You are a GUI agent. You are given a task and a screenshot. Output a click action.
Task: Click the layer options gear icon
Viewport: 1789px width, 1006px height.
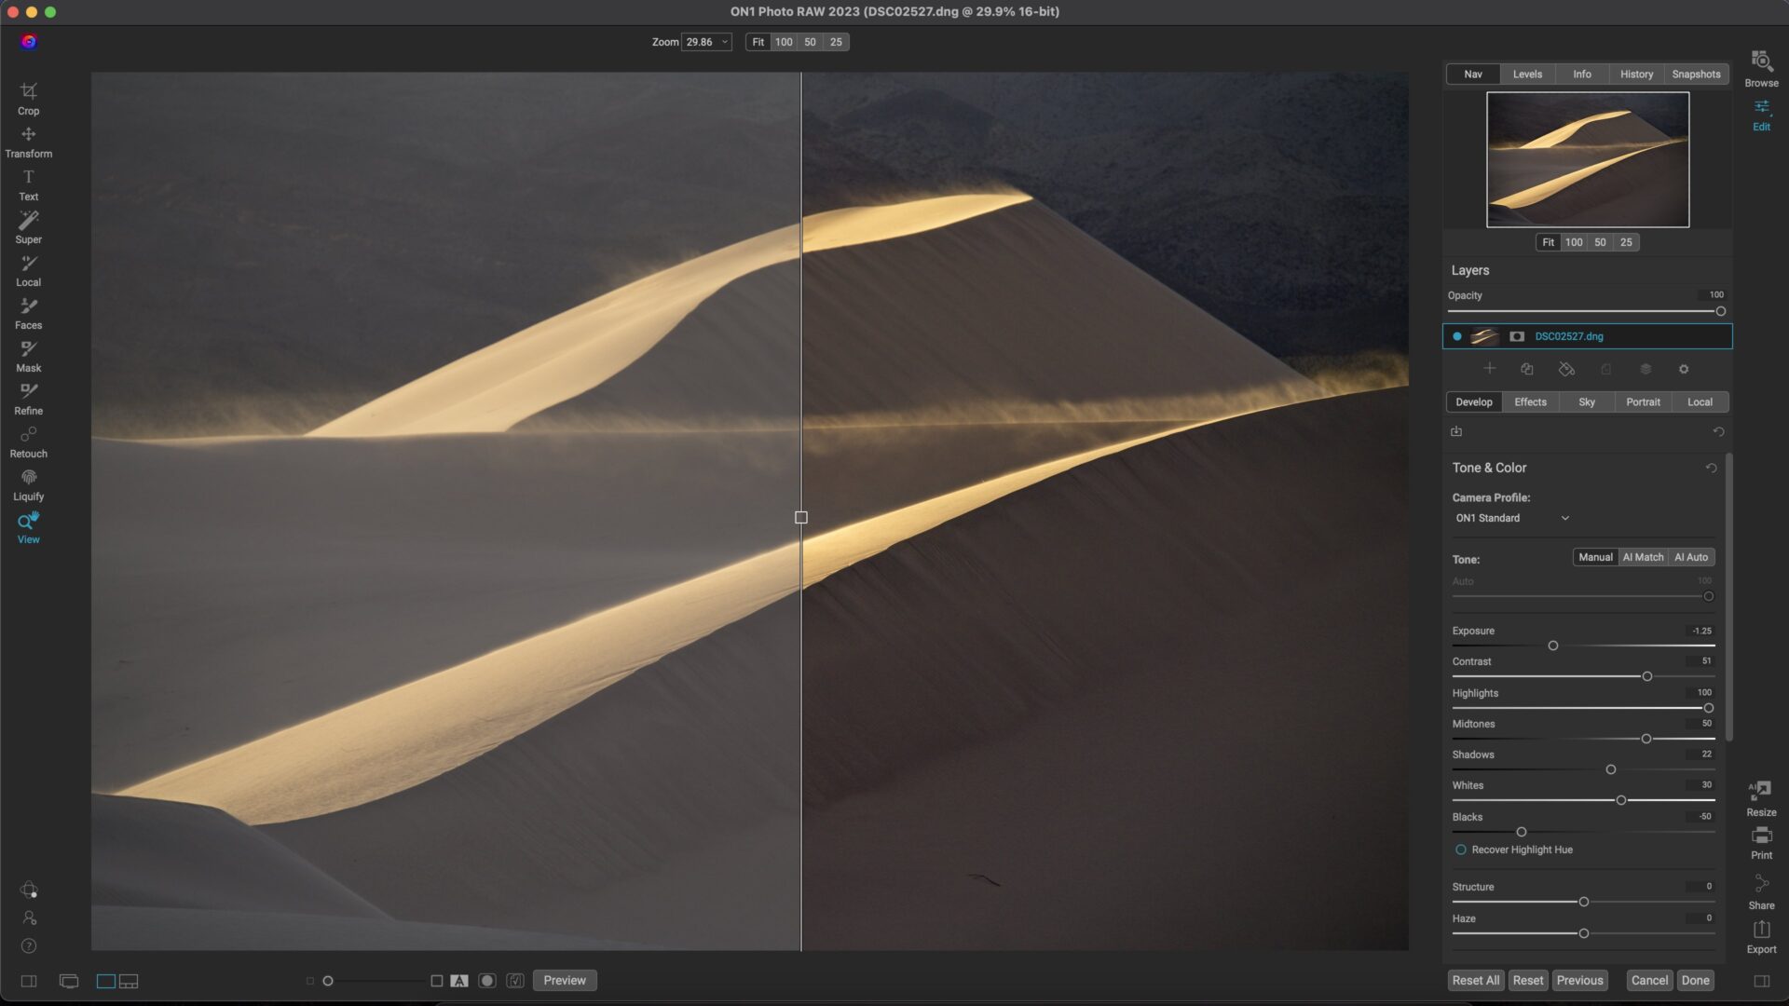tap(1683, 369)
